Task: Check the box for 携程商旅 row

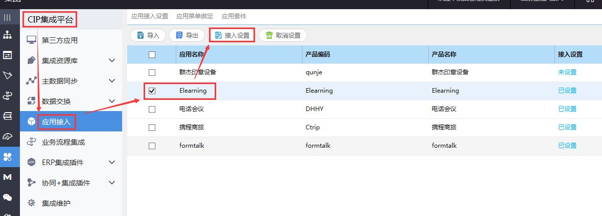Action: click(x=152, y=127)
